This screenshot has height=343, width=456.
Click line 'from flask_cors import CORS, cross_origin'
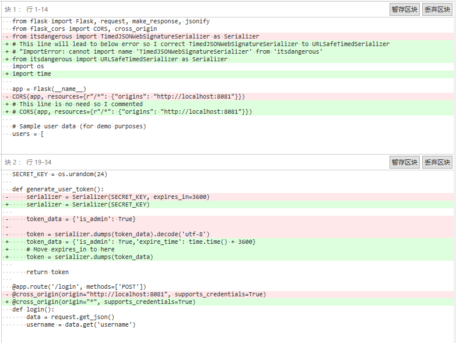coord(228,29)
